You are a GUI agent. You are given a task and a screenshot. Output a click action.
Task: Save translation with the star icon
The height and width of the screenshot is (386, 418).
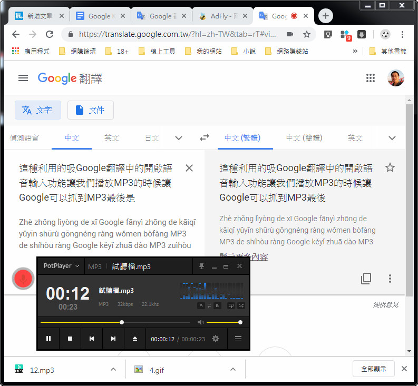pyautogui.click(x=390, y=167)
